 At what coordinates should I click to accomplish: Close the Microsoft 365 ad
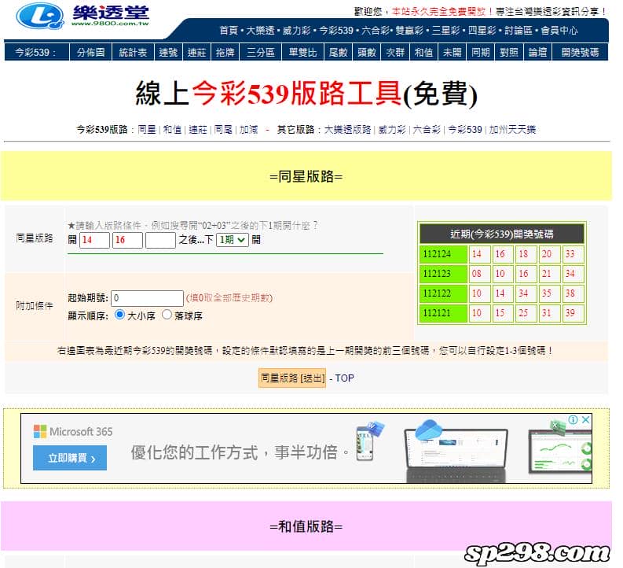click(585, 419)
